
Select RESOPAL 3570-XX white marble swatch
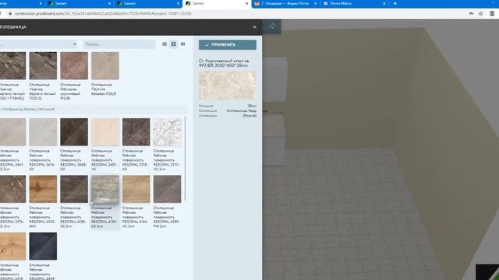pos(167,132)
